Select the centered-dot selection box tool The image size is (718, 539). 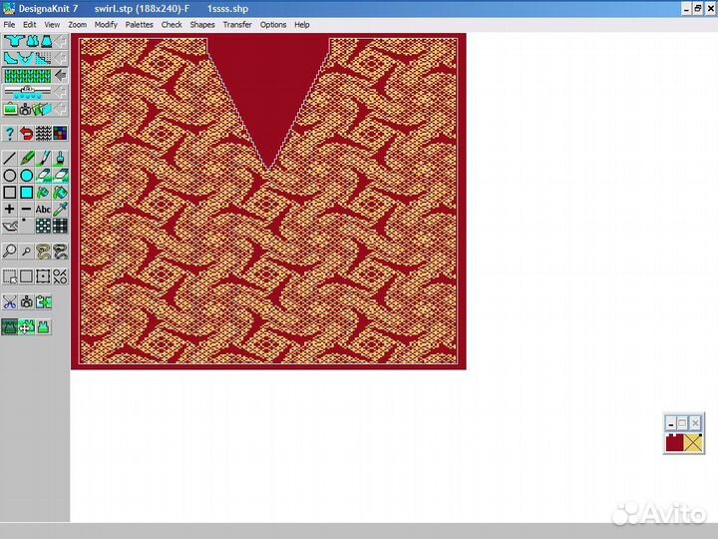coord(44,276)
